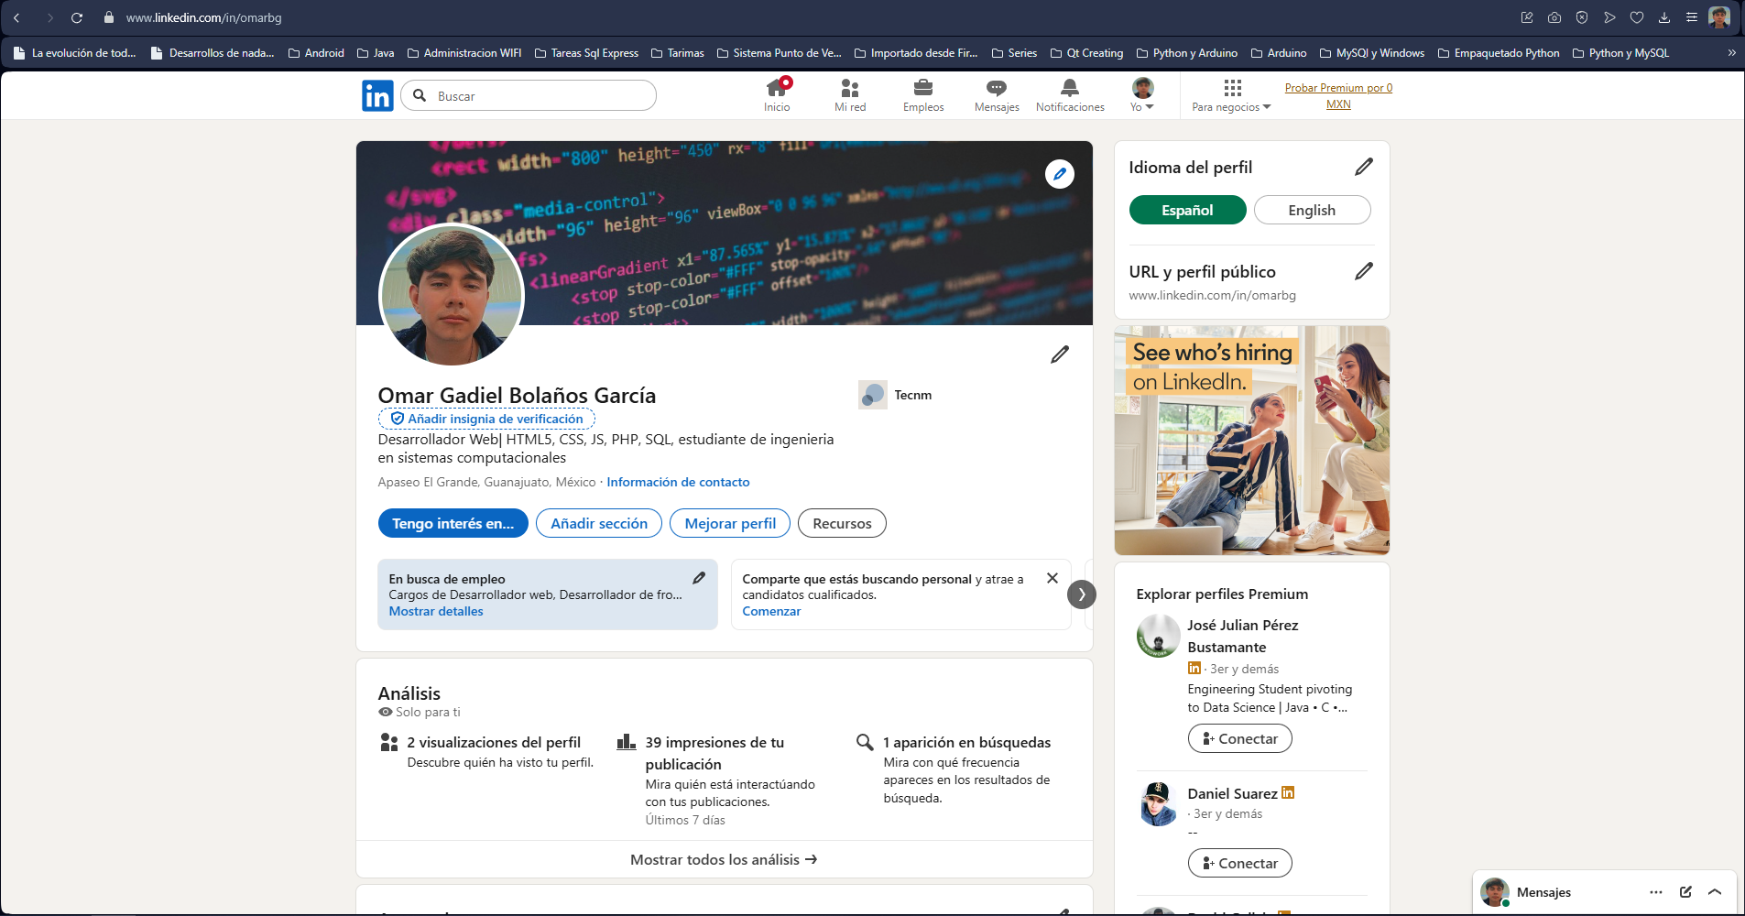This screenshot has height=916, width=1745.
Task: Compose new message in overlay
Action: (1685, 892)
